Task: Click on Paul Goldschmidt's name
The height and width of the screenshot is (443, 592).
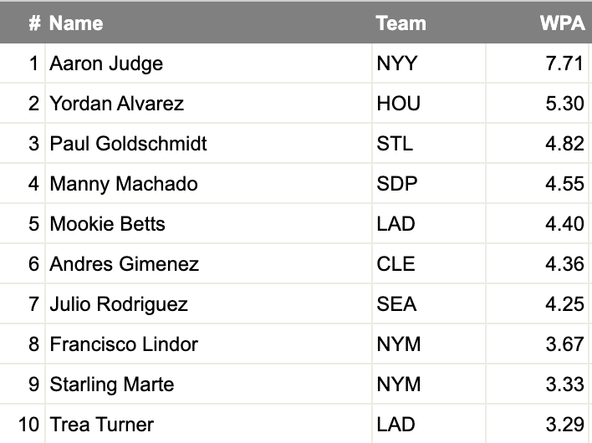Action: [128, 144]
